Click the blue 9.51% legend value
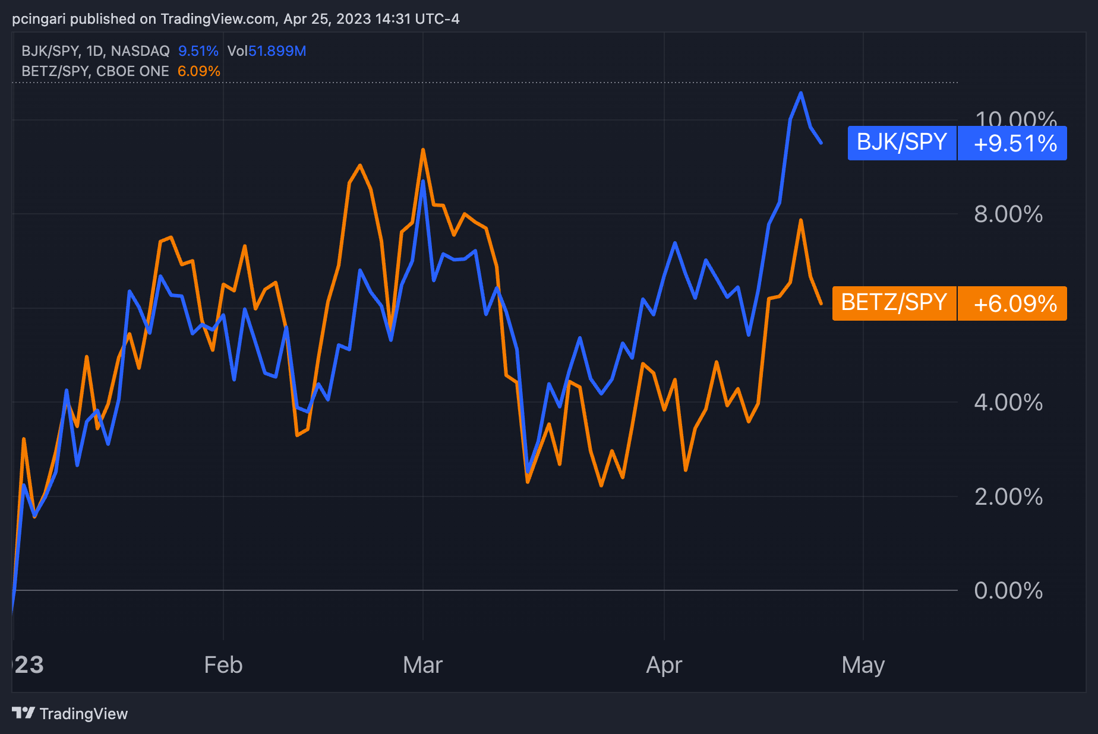Screen dimensions: 1098x734 pos(198,51)
